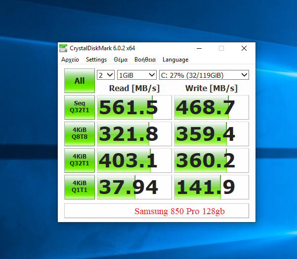Viewport: 297px width, 259px height.
Task: Open the Settings menu
Action: (x=96, y=60)
